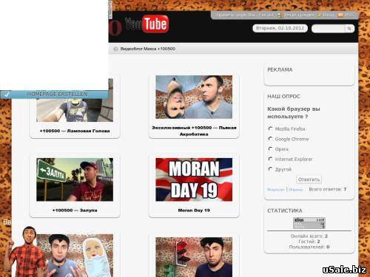Click the uCoz statistics counter badge
The image size is (370, 277).
309,223
